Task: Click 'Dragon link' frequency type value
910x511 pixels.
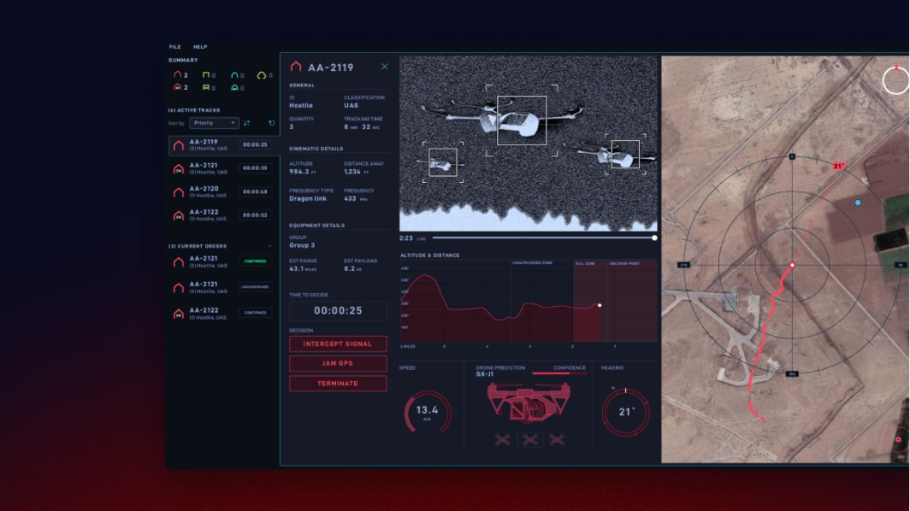Action: tap(308, 199)
